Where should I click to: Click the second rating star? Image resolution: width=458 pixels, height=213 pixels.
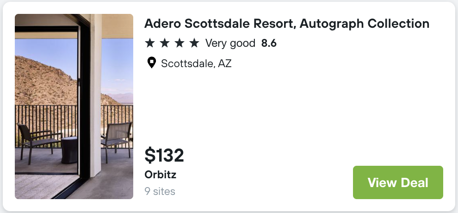(x=165, y=43)
